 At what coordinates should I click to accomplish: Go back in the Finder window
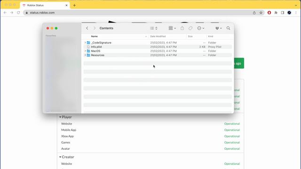tap(87, 28)
